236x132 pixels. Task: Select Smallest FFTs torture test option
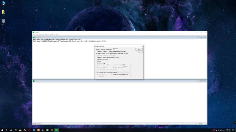point(97,52)
